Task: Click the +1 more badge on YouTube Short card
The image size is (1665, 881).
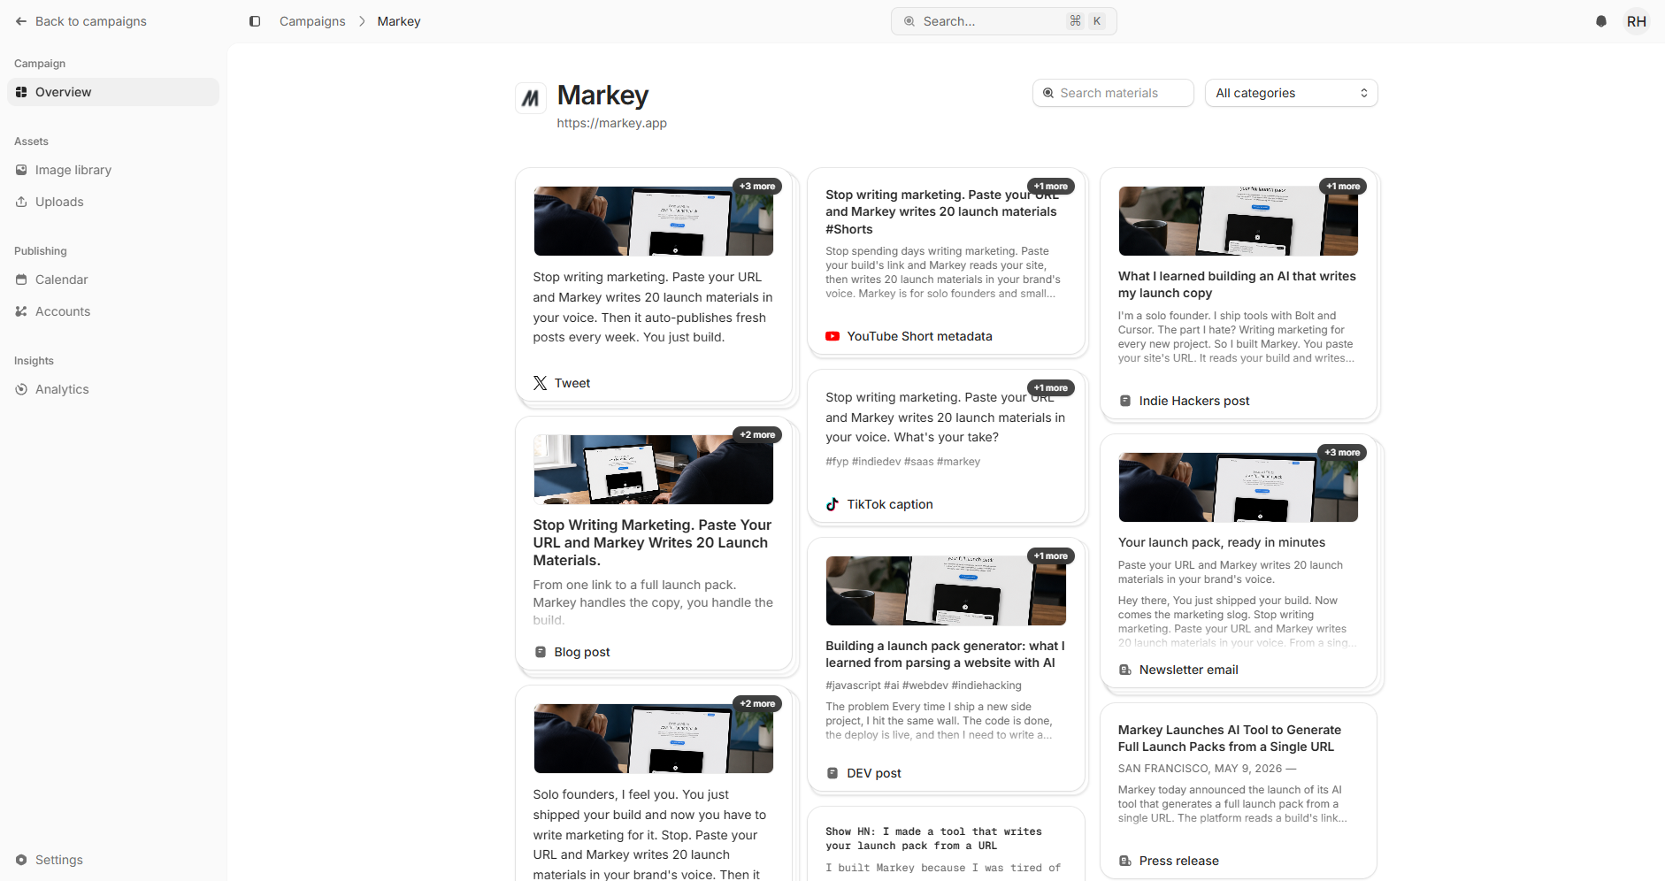Action: pyautogui.click(x=1051, y=186)
